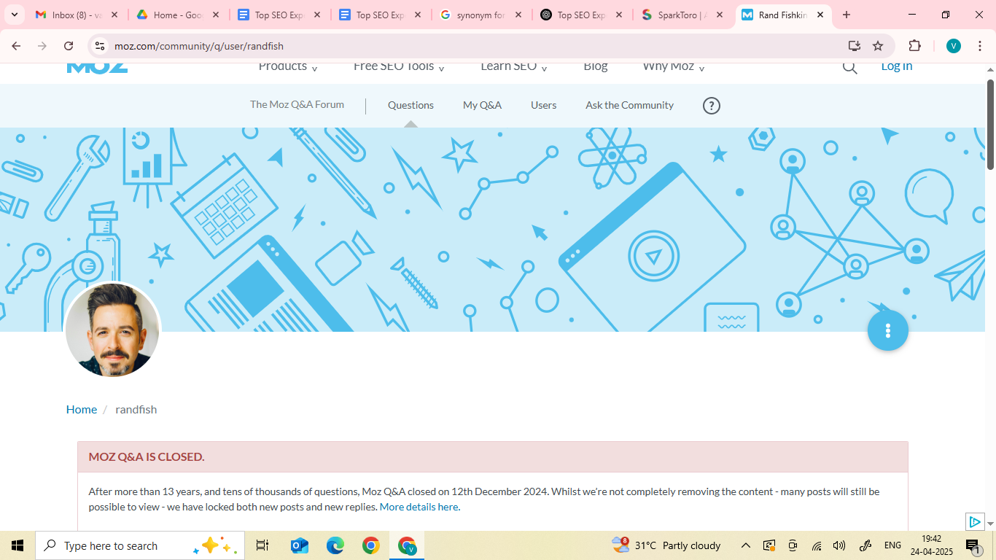Expand the Products dropdown menu
The width and height of the screenshot is (996, 560).
point(288,67)
